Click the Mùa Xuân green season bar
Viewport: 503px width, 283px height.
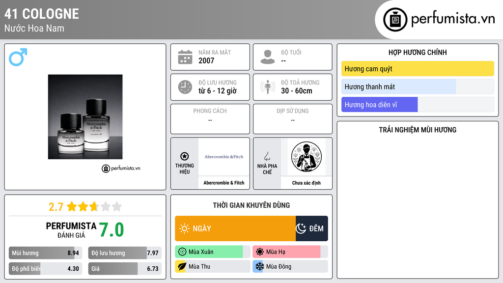tap(212, 252)
